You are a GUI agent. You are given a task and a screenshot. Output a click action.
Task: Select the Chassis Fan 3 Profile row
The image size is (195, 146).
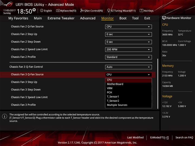[x=78, y=105]
